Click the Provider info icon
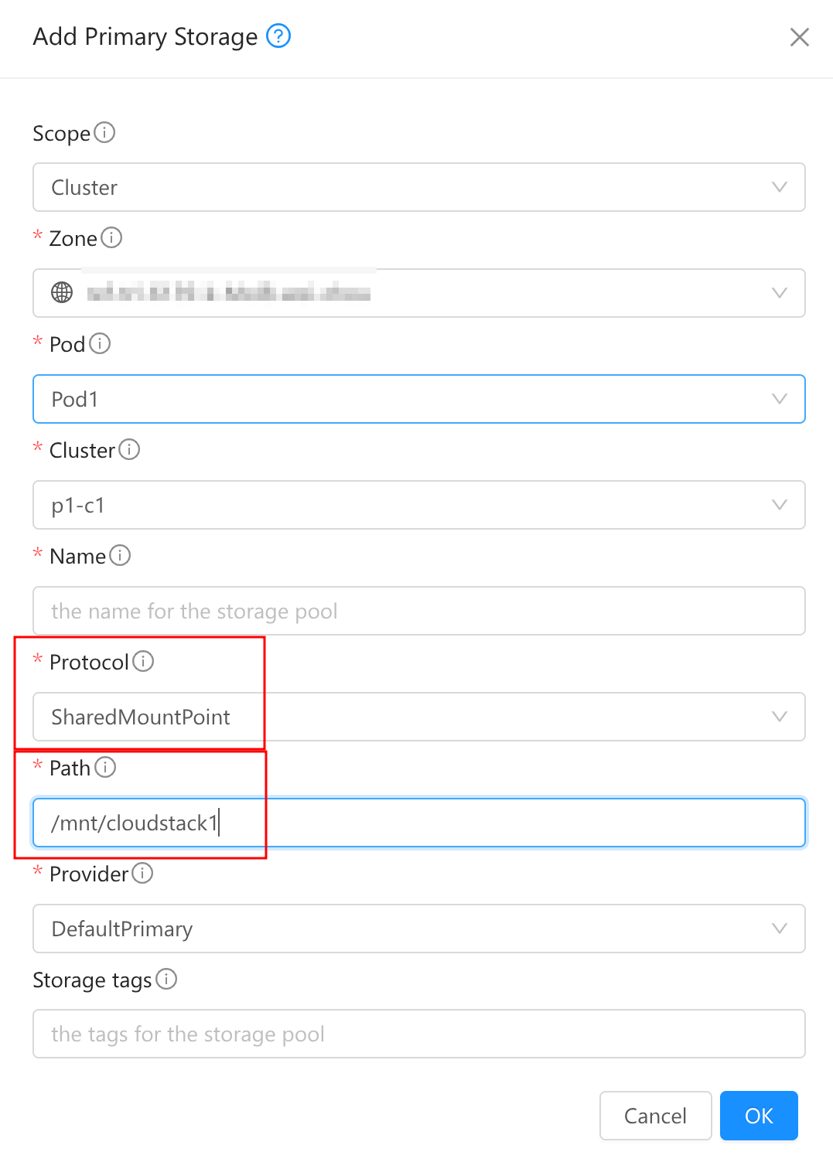Image resolution: width=833 pixels, height=1169 pixels. point(142,874)
